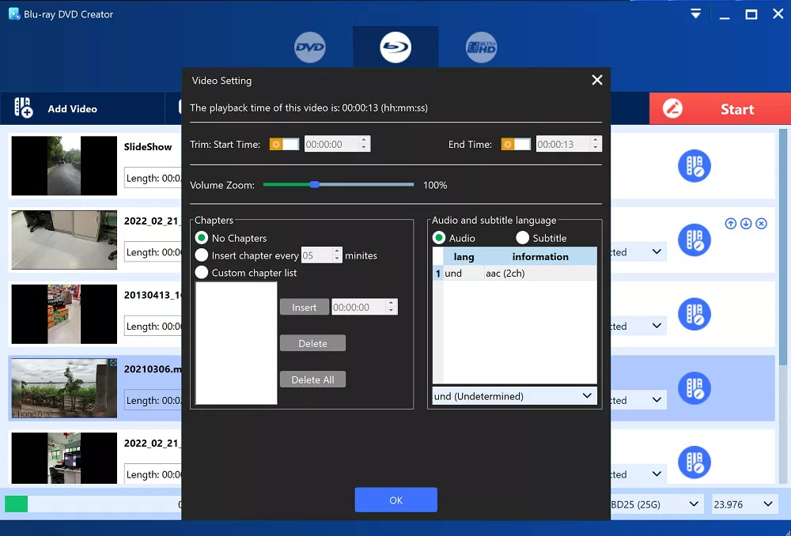The width and height of the screenshot is (791, 536).
Task: Click move up arrow icon for second video
Action: [x=731, y=224]
